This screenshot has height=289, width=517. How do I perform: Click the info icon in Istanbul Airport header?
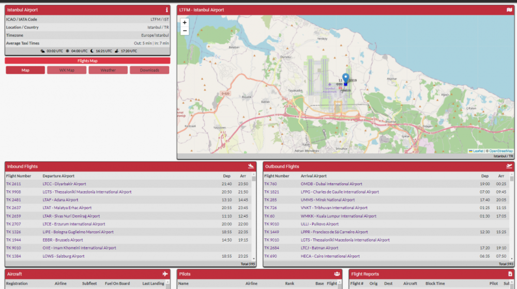[166, 10]
